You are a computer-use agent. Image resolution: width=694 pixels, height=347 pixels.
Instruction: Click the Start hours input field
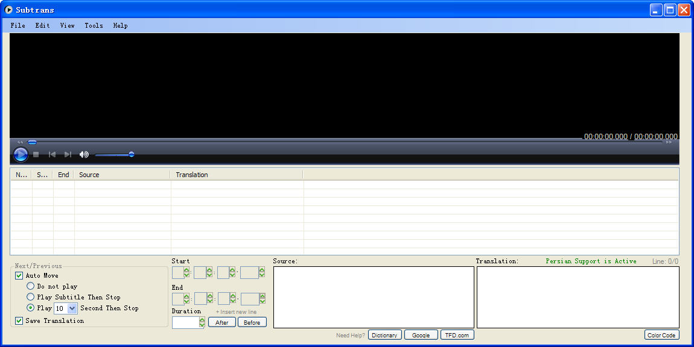[178, 272]
